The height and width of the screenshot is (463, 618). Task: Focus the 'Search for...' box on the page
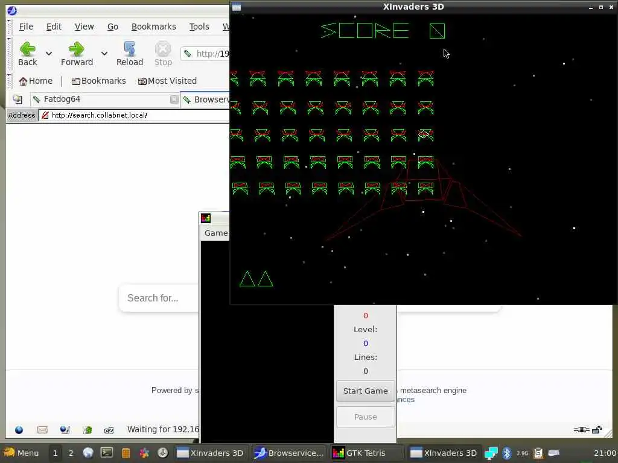(x=159, y=298)
